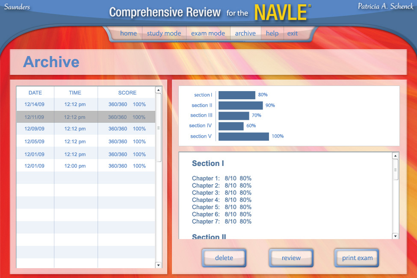Pick the 12/05/09 exam entry
This screenshot has height=278, width=417.
(86, 142)
